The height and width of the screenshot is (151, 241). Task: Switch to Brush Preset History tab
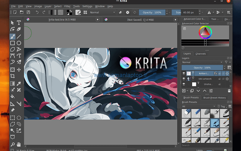pos(214,98)
